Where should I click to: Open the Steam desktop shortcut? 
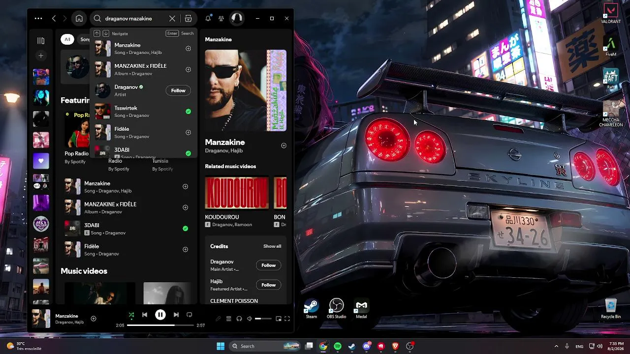[x=311, y=309]
